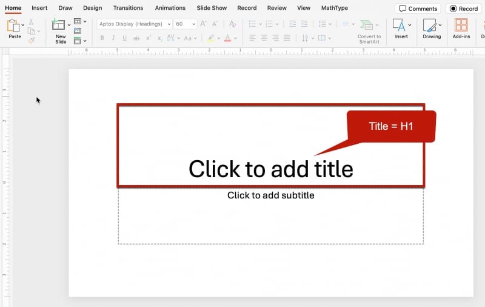
Task: Toggle italic formatting
Action: coord(113,38)
